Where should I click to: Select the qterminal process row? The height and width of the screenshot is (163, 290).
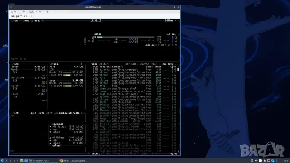pyautogui.click(x=135, y=89)
